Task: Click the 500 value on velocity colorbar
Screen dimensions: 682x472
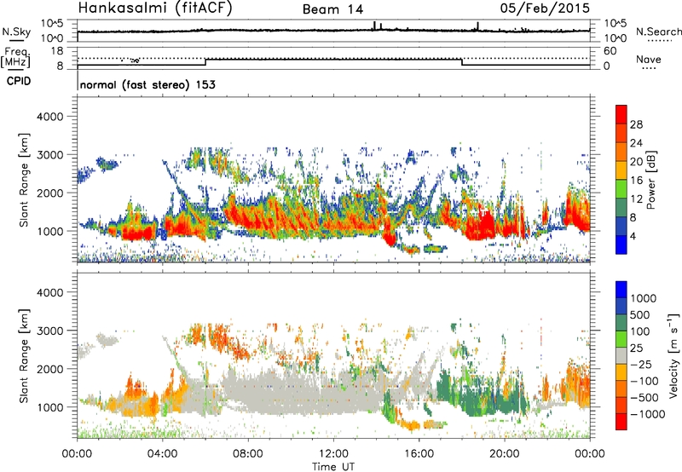Action: (640, 315)
